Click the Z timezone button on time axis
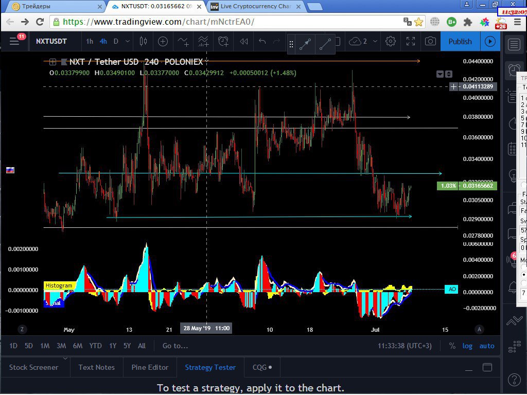The height and width of the screenshot is (395, 527). 22,330
